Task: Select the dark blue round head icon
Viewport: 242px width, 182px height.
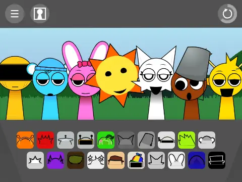Action: pyautogui.click(x=197, y=160)
